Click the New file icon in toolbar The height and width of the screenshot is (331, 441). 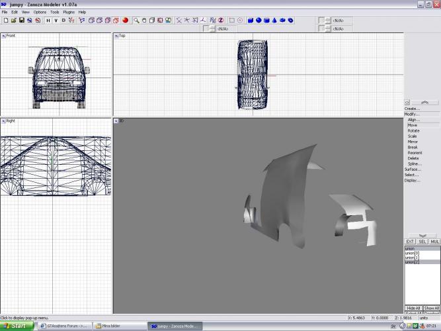pos(5,21)
